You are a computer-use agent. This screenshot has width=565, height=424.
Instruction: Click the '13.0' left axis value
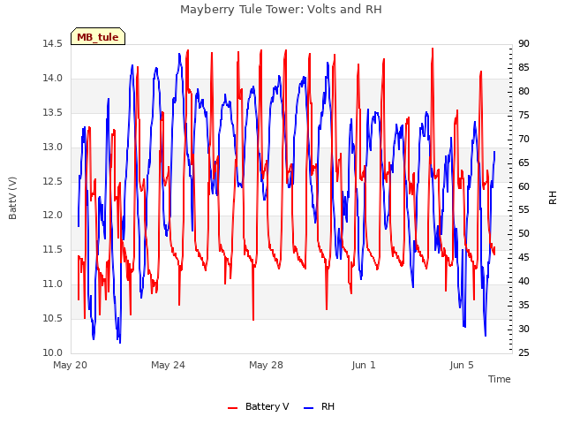[53, 148]
